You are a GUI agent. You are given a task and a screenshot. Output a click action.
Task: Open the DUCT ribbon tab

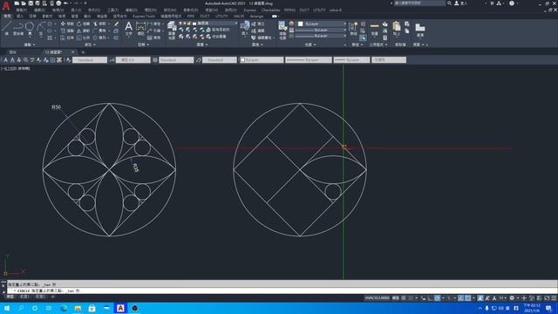pos(205,17)
